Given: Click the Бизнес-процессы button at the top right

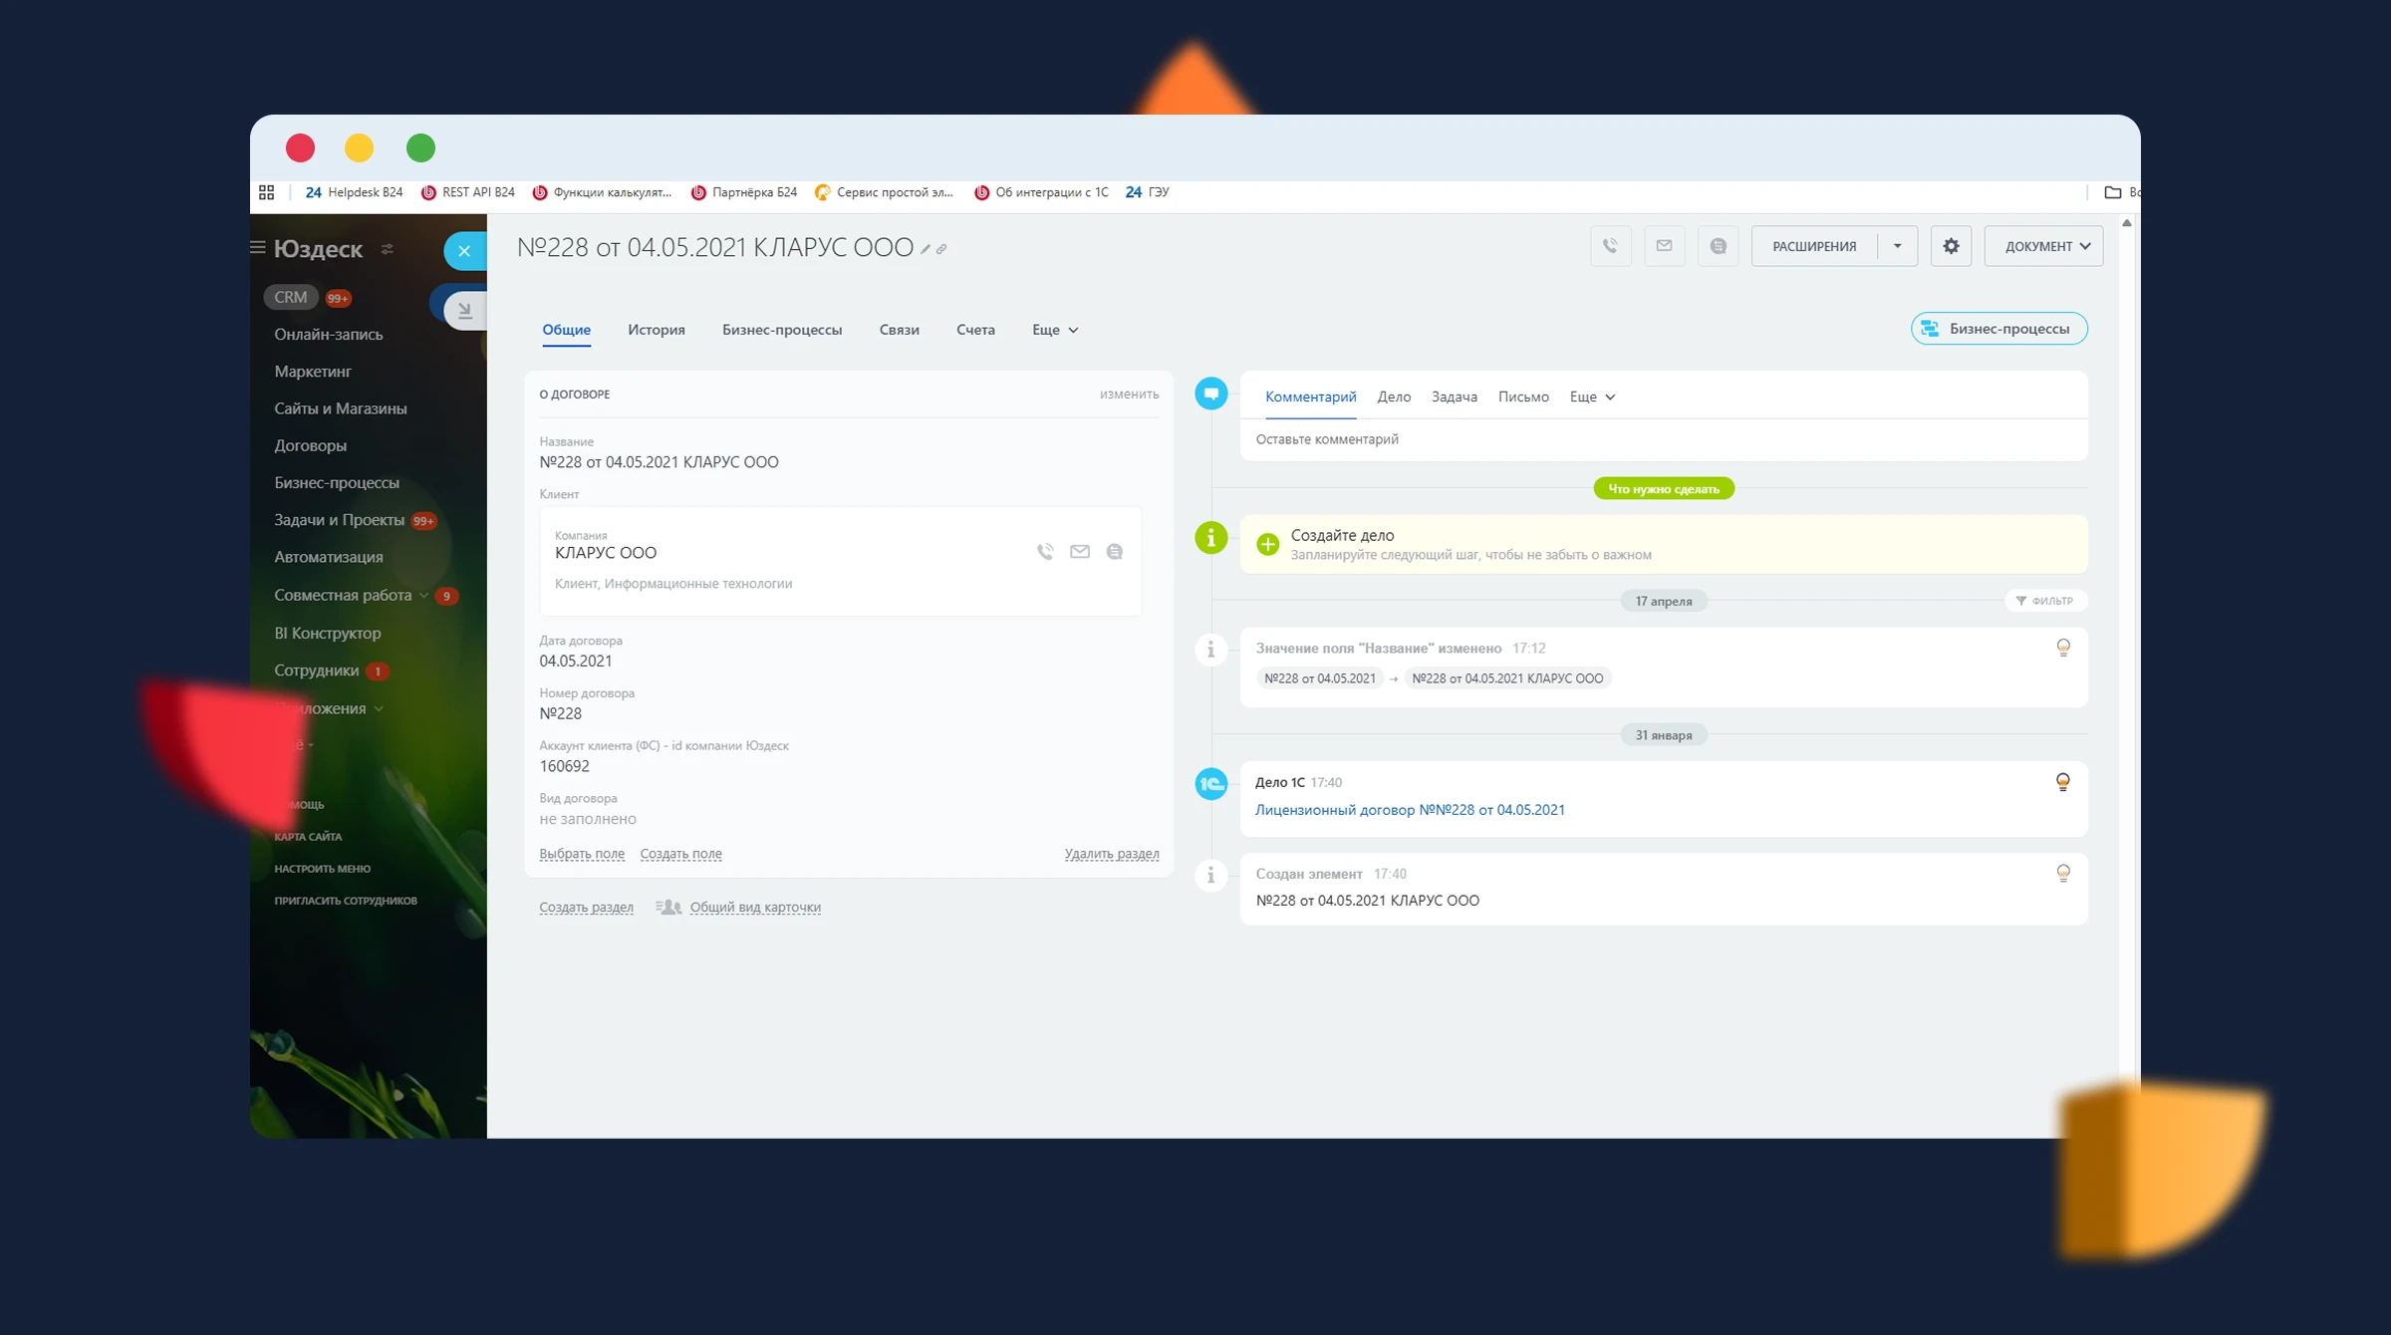Looking at the screenshot, I should pos(1998,329).
